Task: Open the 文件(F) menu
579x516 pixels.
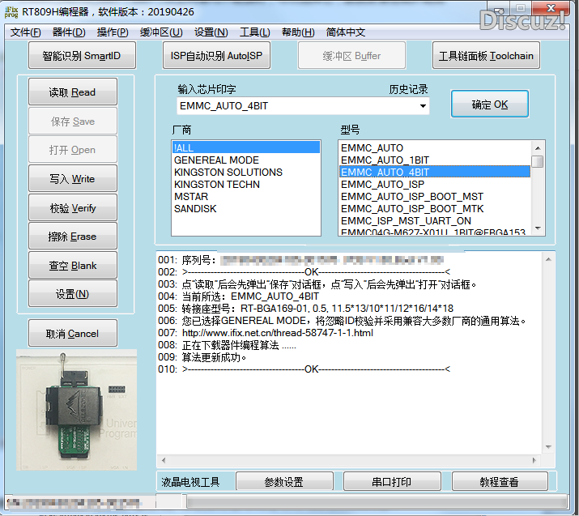Action: pyautogui.click(x=25, y=32)
